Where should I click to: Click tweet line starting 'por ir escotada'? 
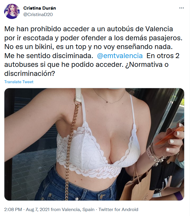[x=93, y=38]
